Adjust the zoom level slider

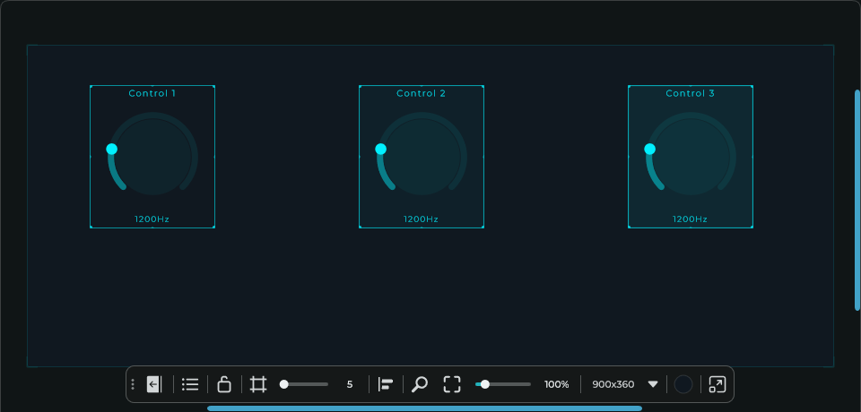503,384
